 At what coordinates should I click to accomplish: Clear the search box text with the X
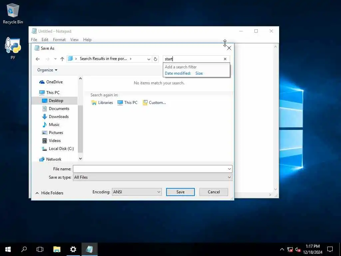(225, 59)
